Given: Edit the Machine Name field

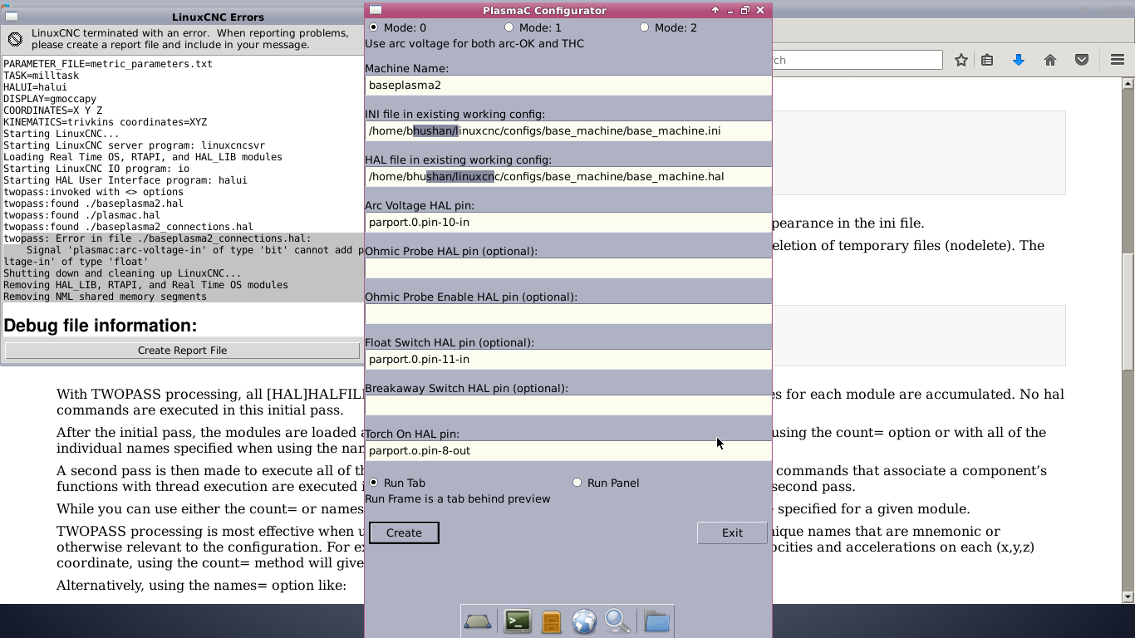Looking at the screenshot, I should click(568, 85).
